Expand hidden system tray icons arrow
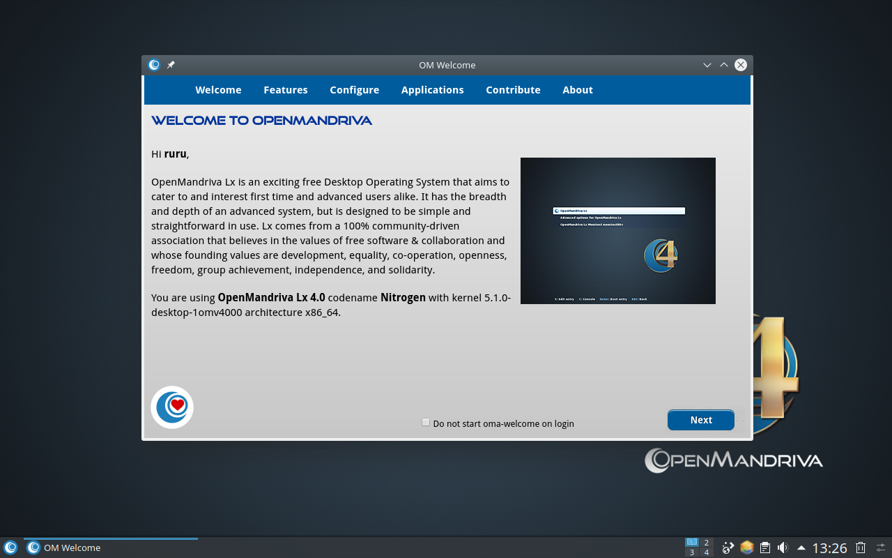Image resolution: width=892 pixels, height=558 pixels. [x=801, y=548]
